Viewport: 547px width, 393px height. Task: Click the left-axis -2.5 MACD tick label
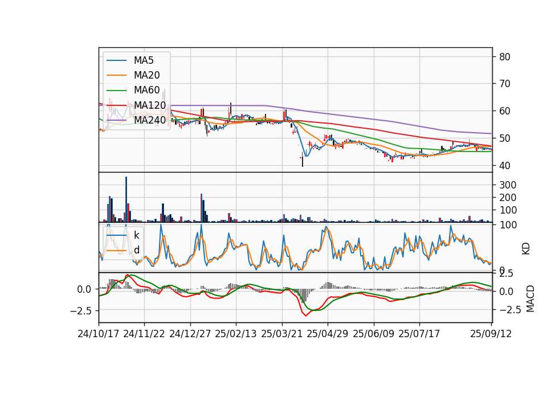coord(81,310)
